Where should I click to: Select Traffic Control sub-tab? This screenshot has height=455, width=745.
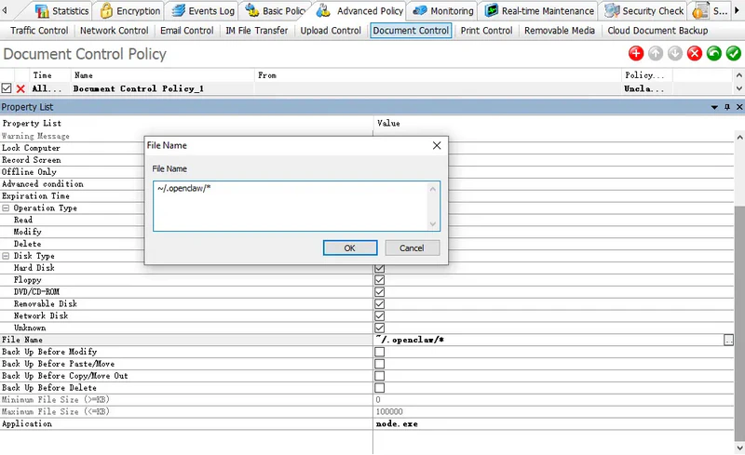[x=39, y=31]
